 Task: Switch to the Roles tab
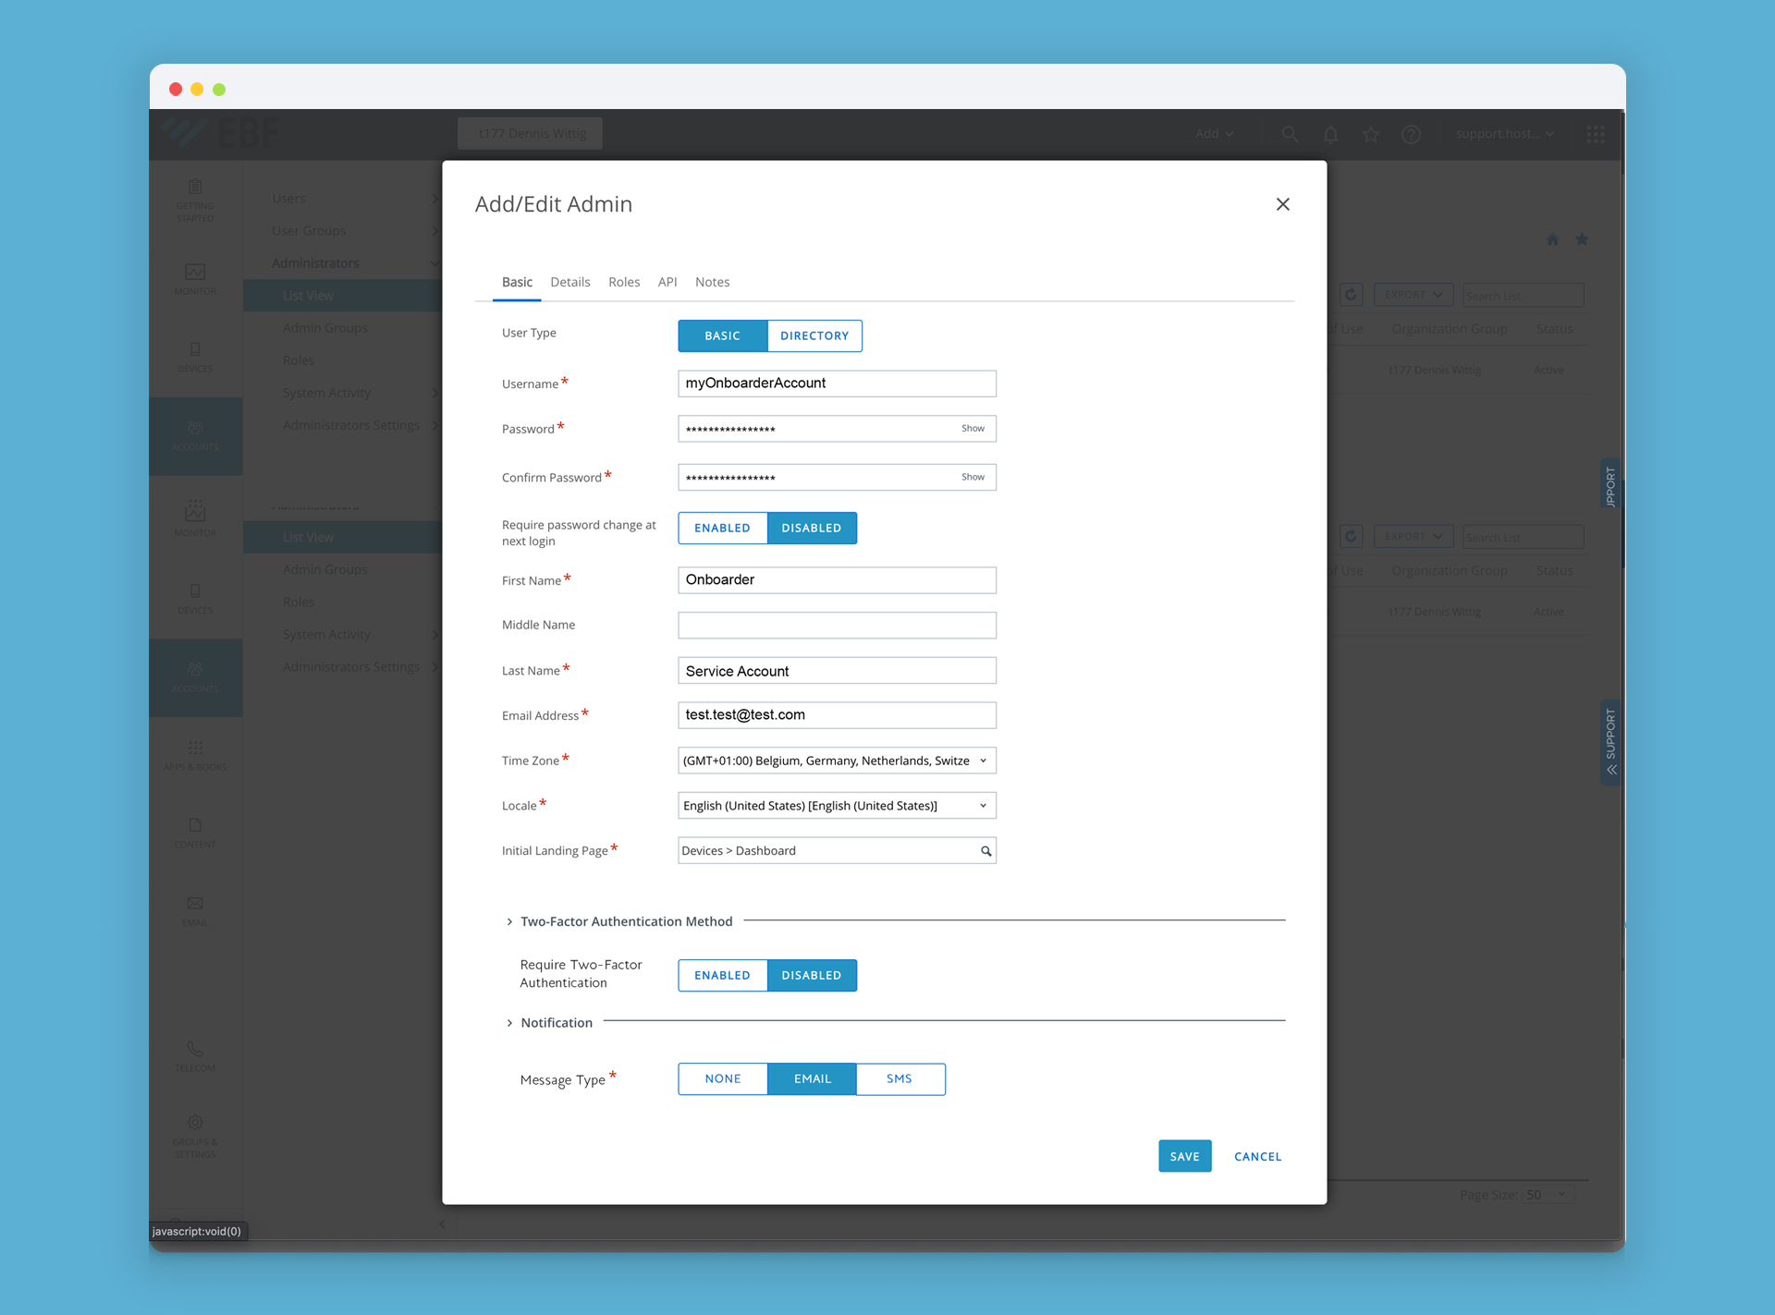coord(624,282)
